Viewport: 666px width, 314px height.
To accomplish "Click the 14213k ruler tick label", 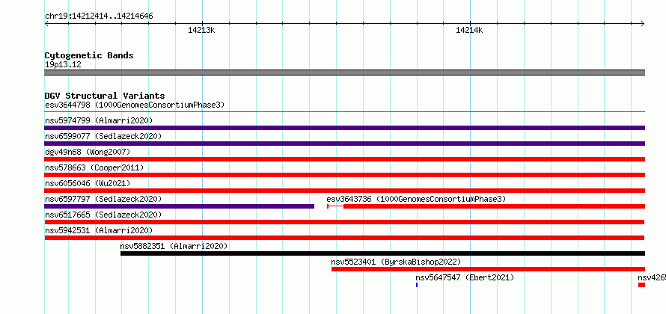I will [x=202, y=30].
